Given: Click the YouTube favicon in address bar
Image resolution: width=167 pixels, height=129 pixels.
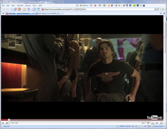Looking at the screenshot, I should pyautogui.click(x=43, y=9).
